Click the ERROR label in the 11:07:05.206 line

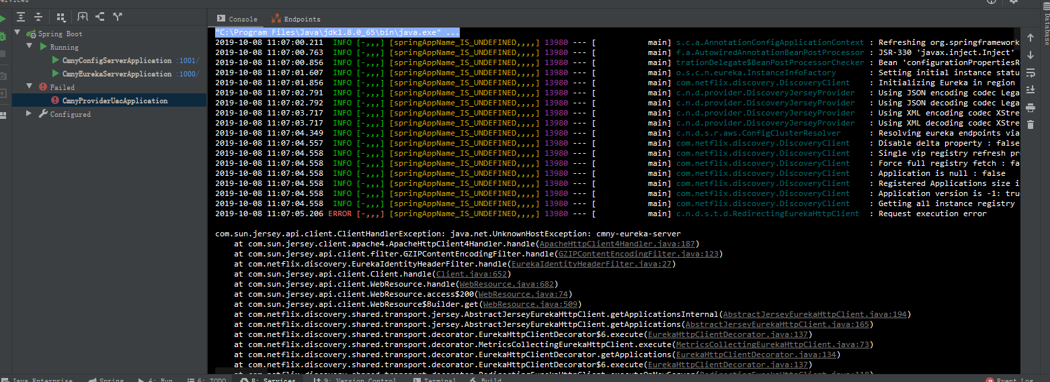(x=339, y=213)
